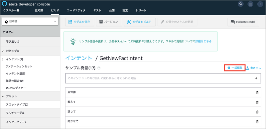Open the レポート tab
This screenshot has height=129, width=266.
pos(141,11)
